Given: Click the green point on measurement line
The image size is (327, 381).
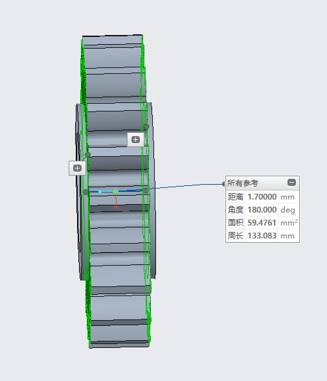Looking at the screenshot, I should tap(116, 192).
